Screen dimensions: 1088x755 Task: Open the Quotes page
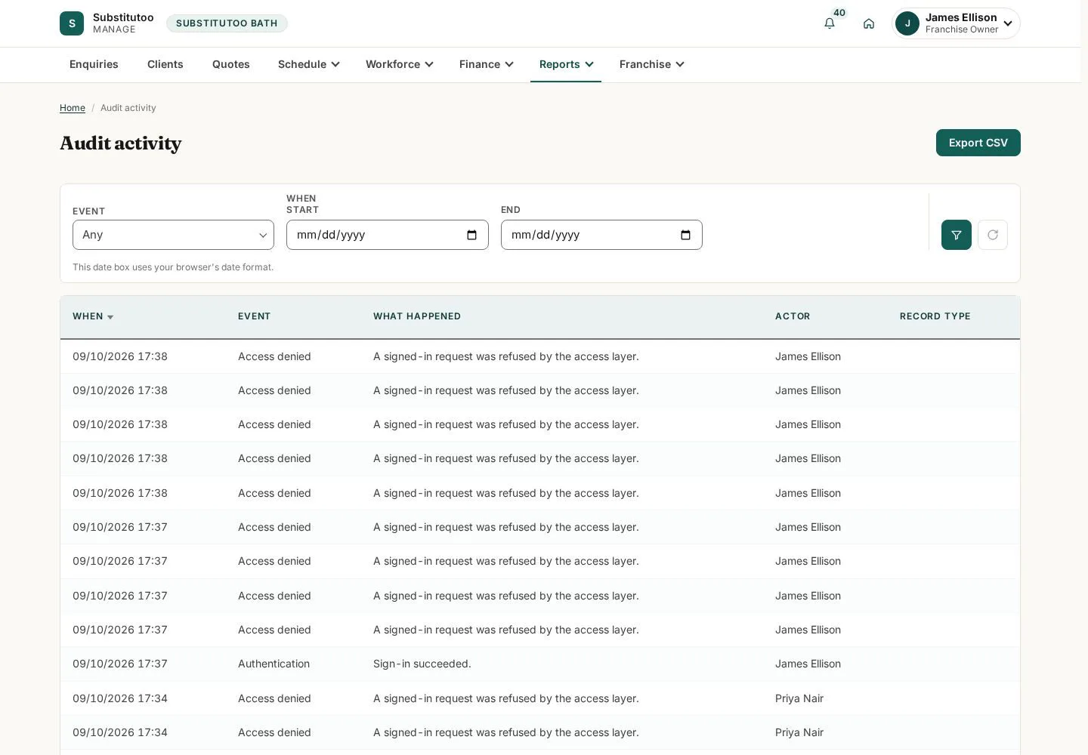point(231,64)
